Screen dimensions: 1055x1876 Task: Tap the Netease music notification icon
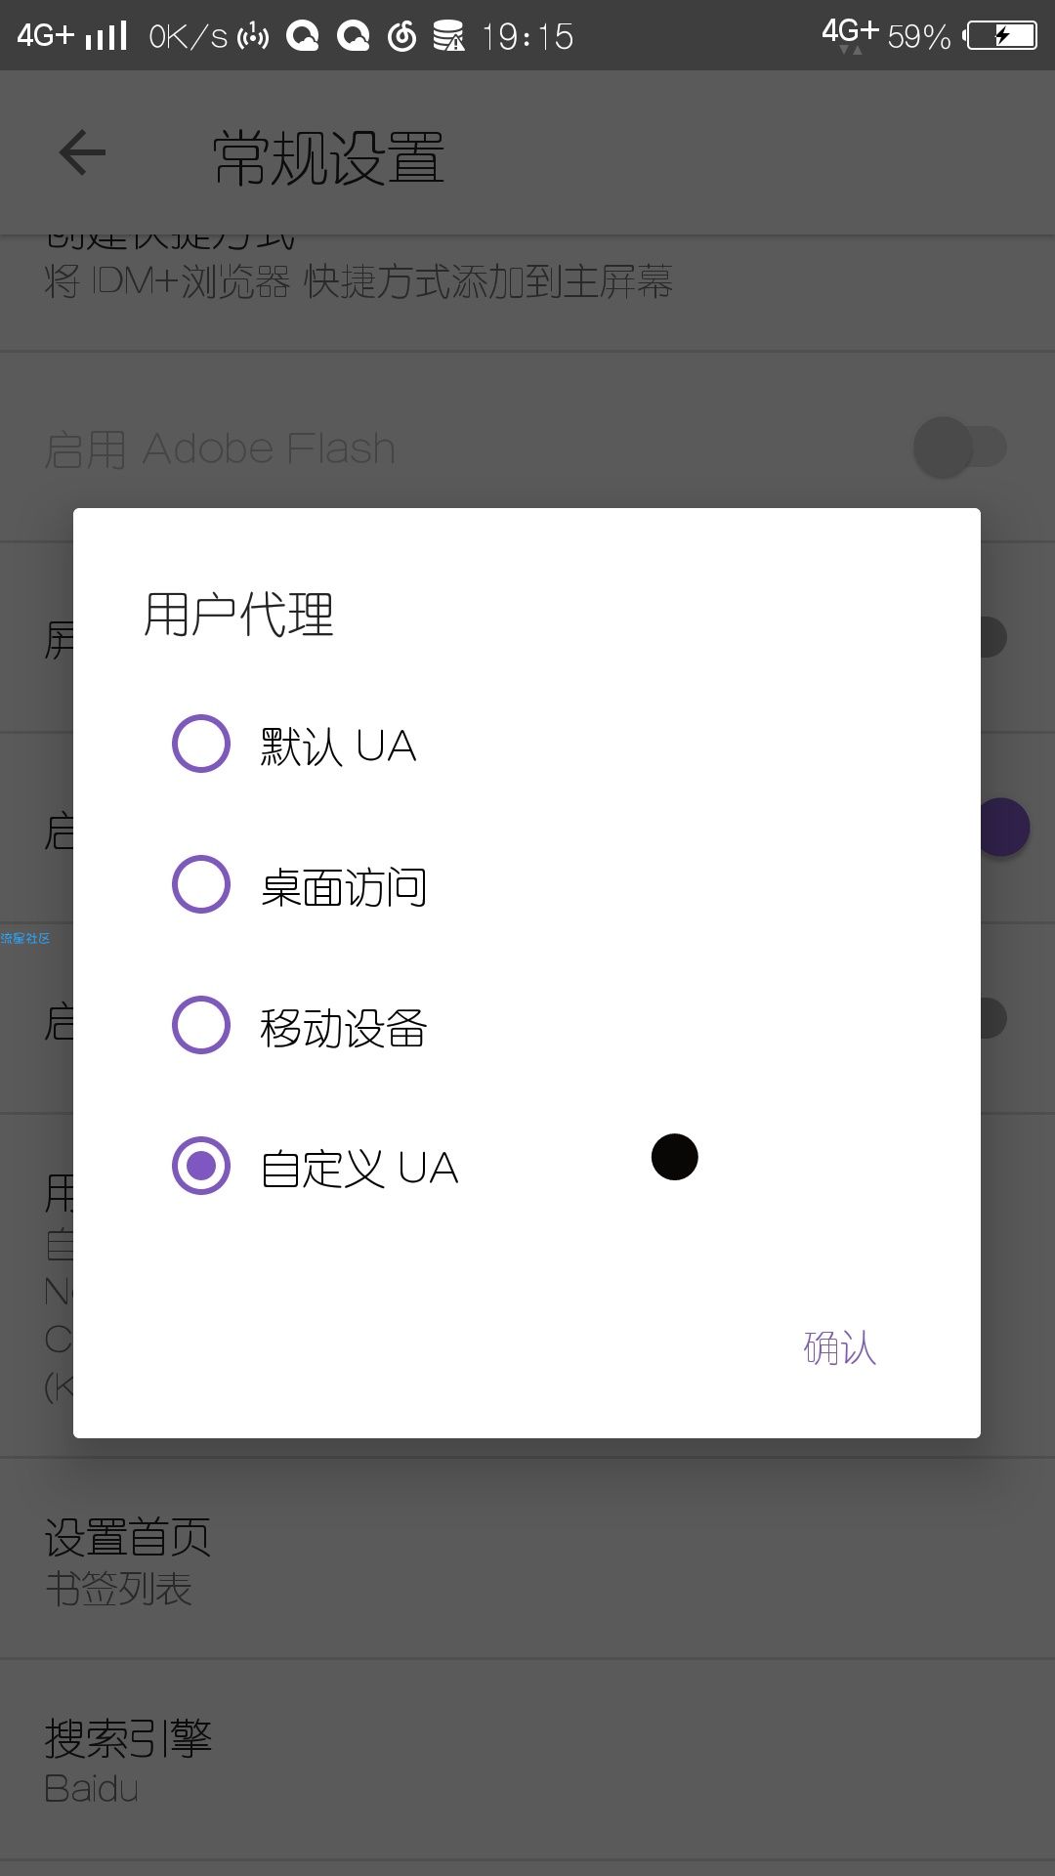point(402,37)
